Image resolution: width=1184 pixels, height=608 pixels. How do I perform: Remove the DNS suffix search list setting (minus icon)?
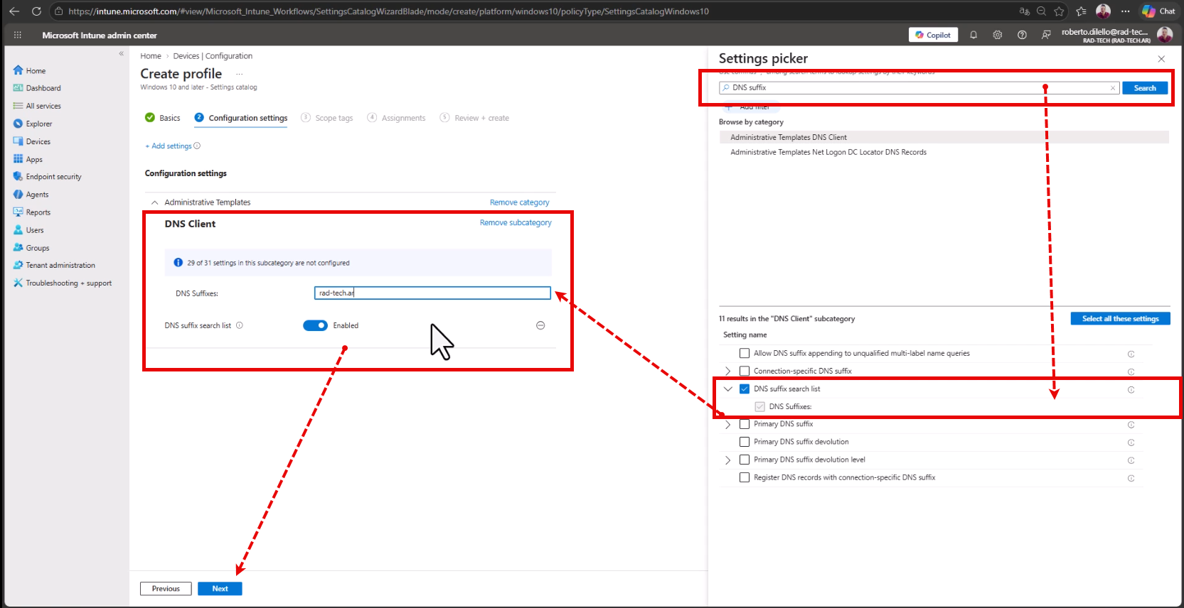[x=540, y=325]
